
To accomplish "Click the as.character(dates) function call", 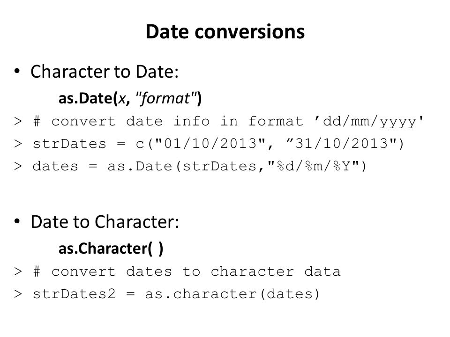I will coord(232,294).
